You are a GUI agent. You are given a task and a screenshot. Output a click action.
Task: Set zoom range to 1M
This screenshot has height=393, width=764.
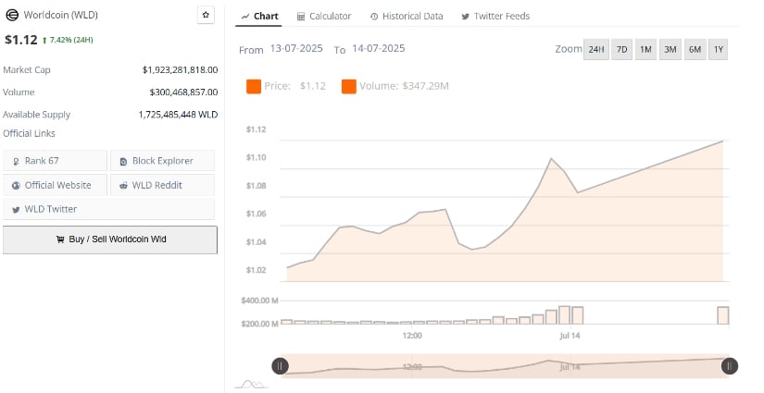tap(645, 49)
